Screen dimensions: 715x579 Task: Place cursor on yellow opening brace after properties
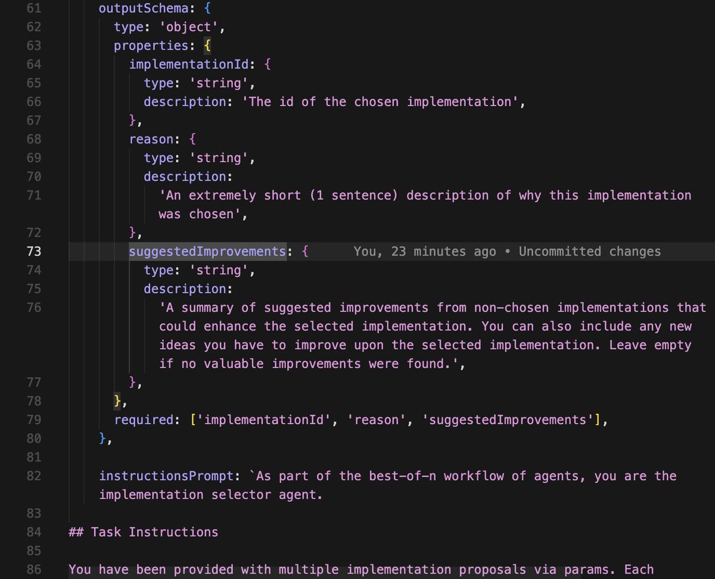[207, 46]
